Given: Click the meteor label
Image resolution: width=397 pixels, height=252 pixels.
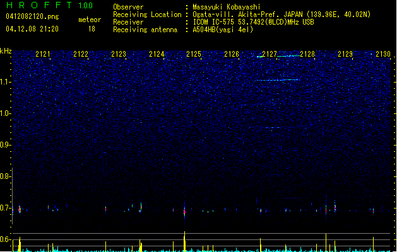Looking at the screenshot, I should 90,20.
